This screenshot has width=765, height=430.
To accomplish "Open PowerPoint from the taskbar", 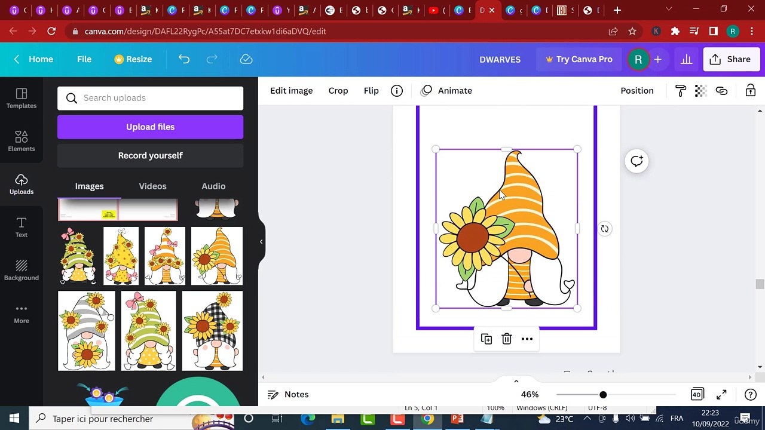I will pyautogui.click(x=457, y=419).
